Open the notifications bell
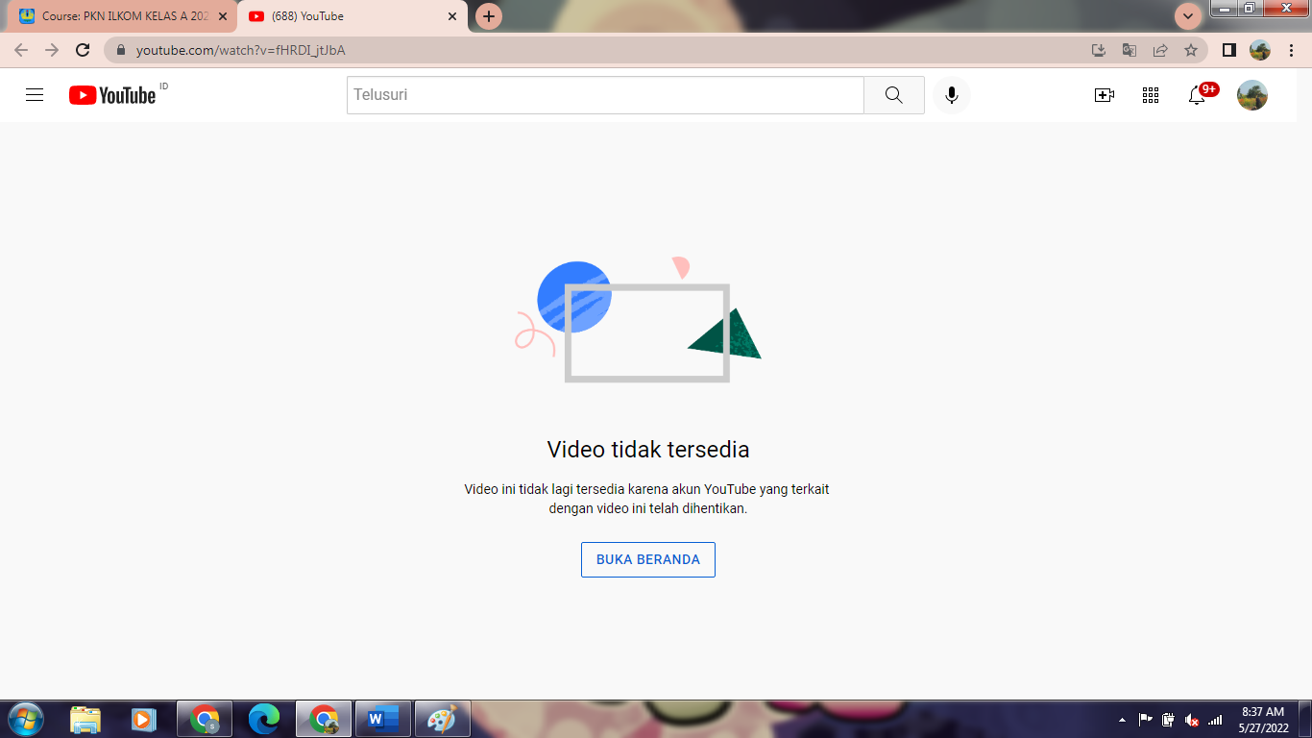The height and width of the screenshot is (738, 1312). pos(1197,95)
